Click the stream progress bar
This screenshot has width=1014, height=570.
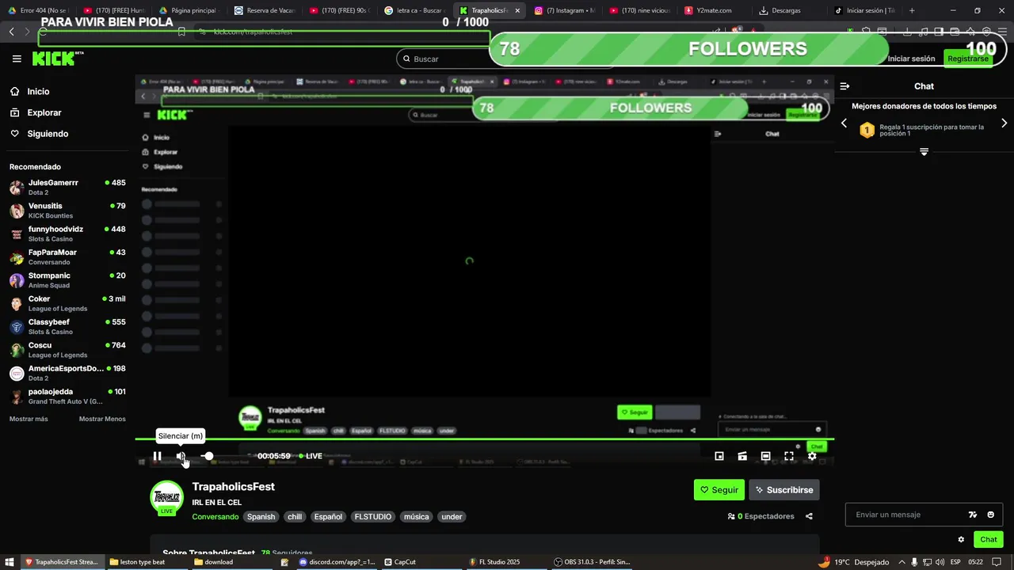[x=484, y=439]
